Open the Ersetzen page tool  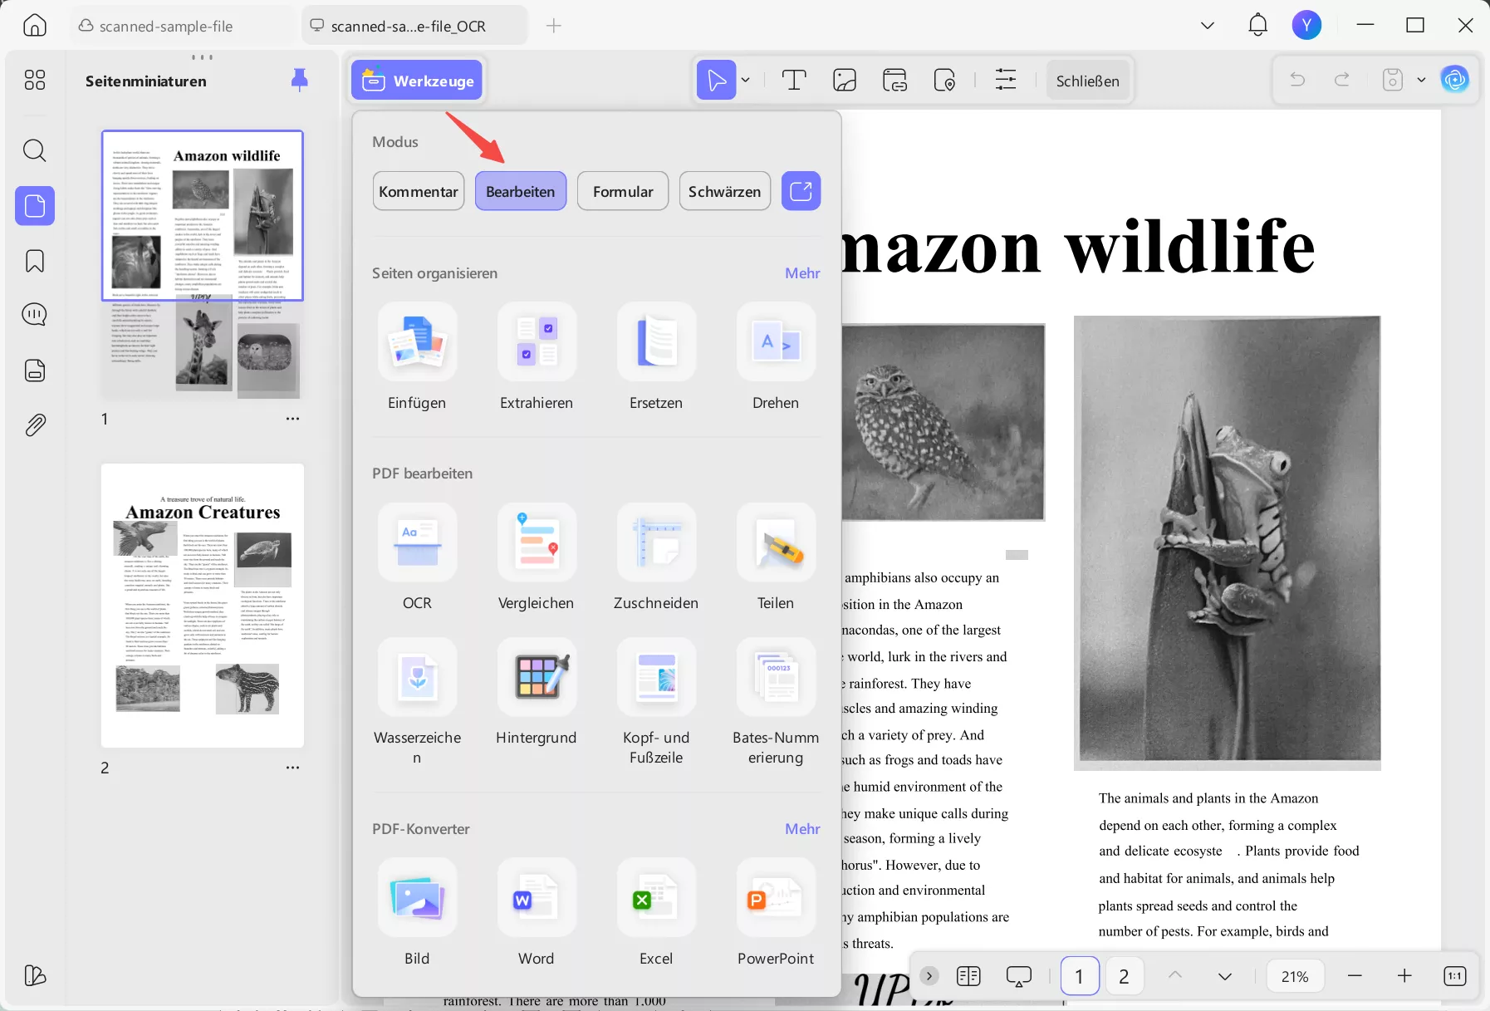pyautogui.click(x=656, y=357)
